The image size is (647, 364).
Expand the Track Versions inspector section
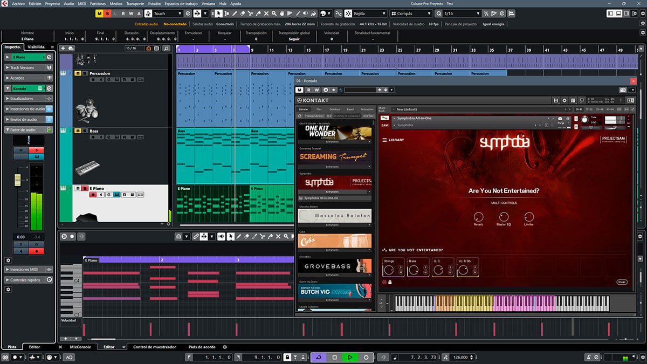point(28,67)
